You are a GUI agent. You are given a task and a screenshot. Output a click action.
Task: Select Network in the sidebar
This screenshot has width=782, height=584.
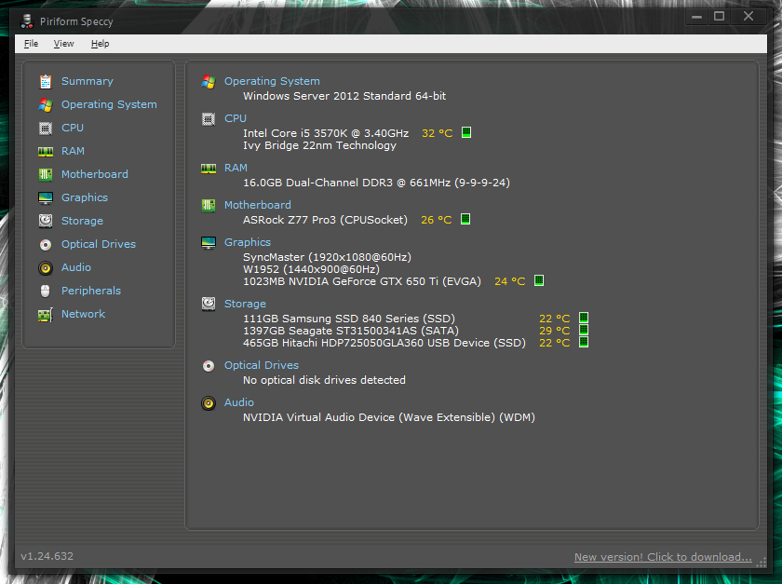point(83,314)
